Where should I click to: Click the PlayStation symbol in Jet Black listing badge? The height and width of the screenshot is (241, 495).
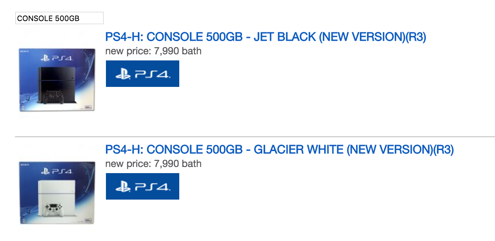(123, 74)
